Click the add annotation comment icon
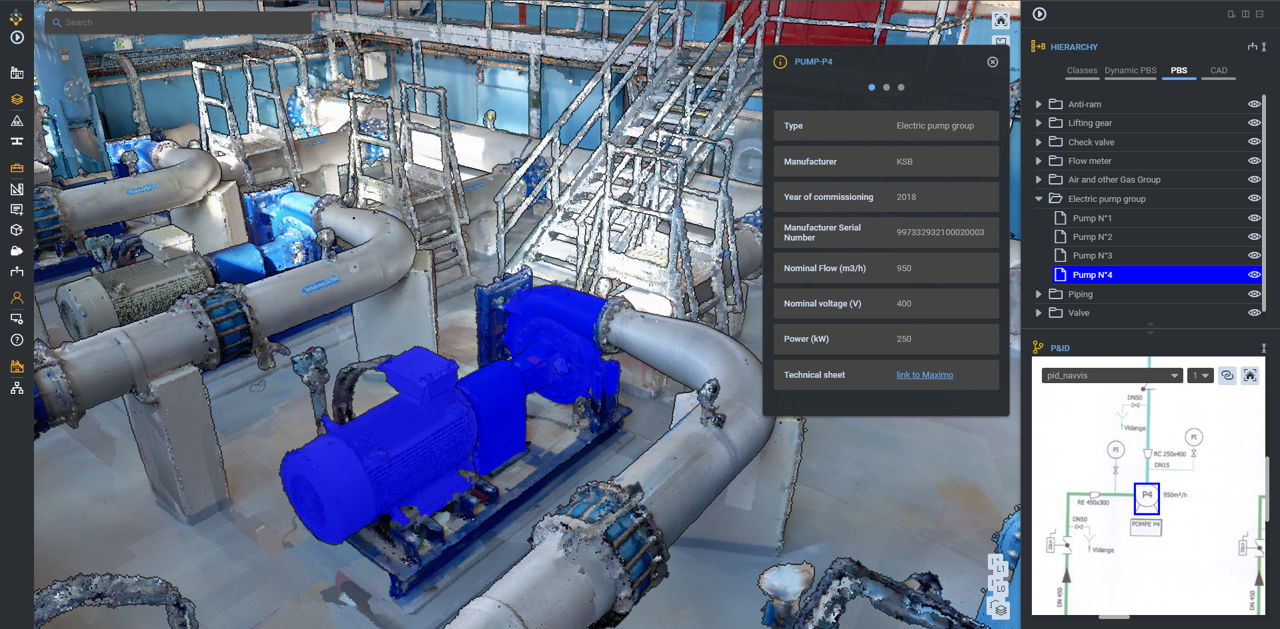1280x629 pixels. coord(17,210)
